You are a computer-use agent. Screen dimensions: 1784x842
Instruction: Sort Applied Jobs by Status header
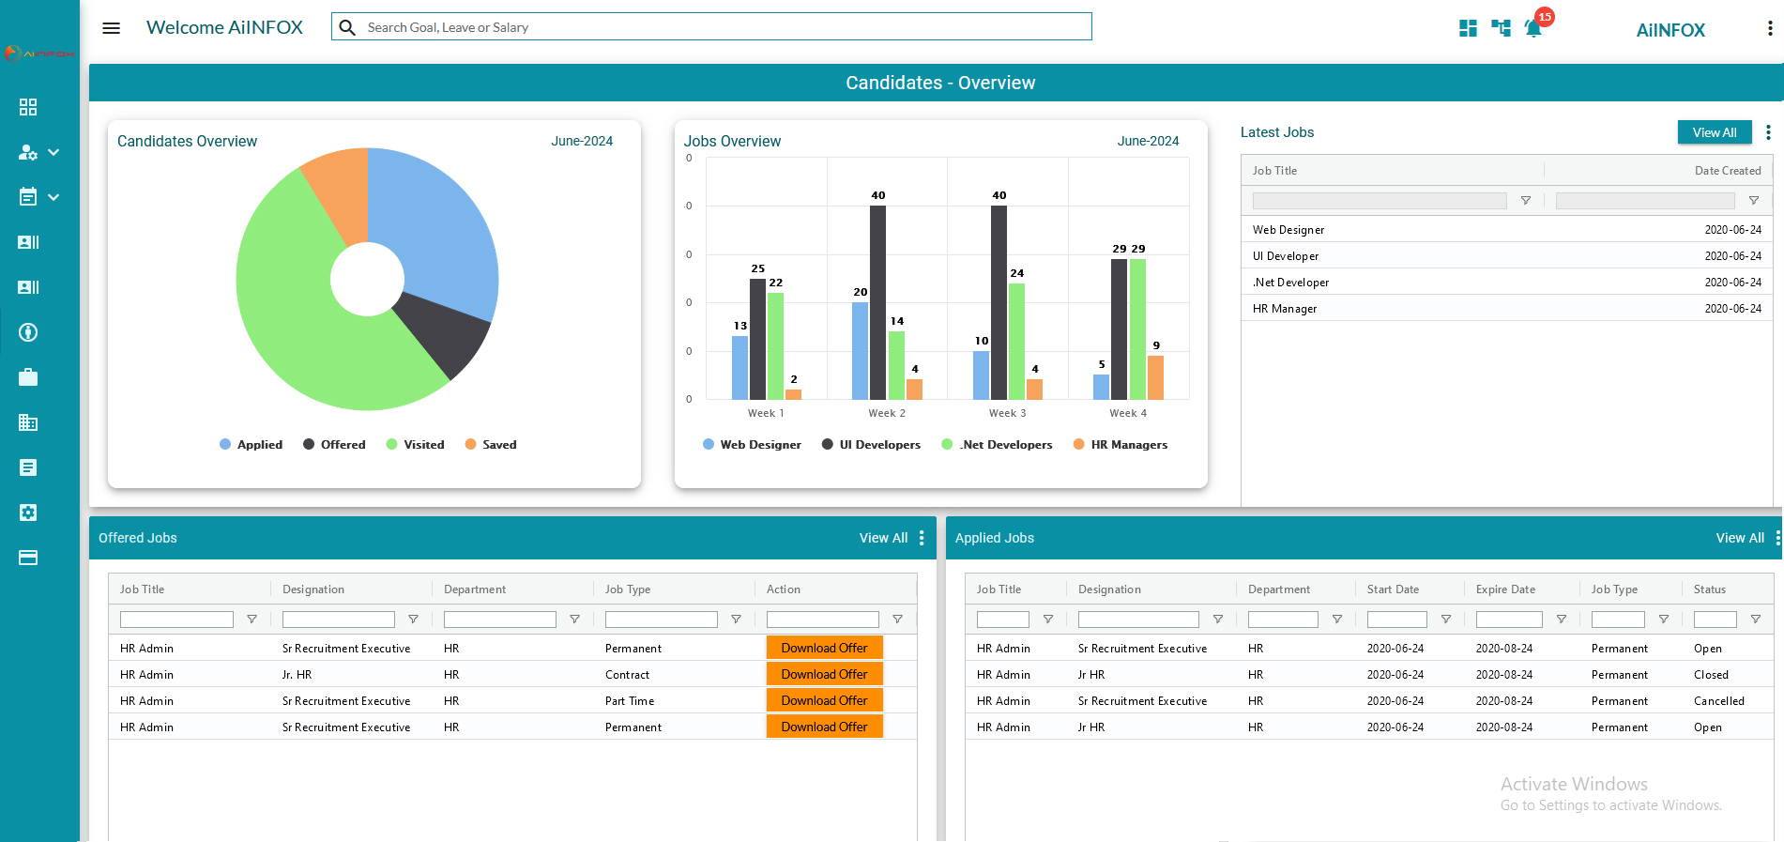coord(1710,589)
